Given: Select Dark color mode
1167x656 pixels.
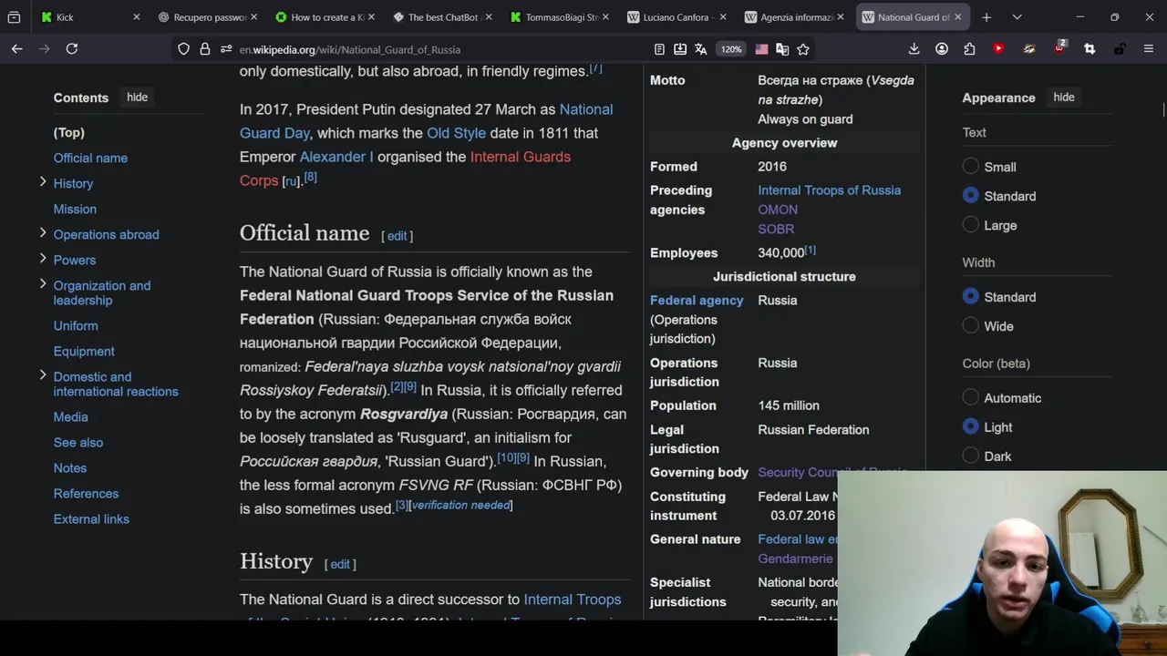Looking at the screenshot, I should [971, 456].
